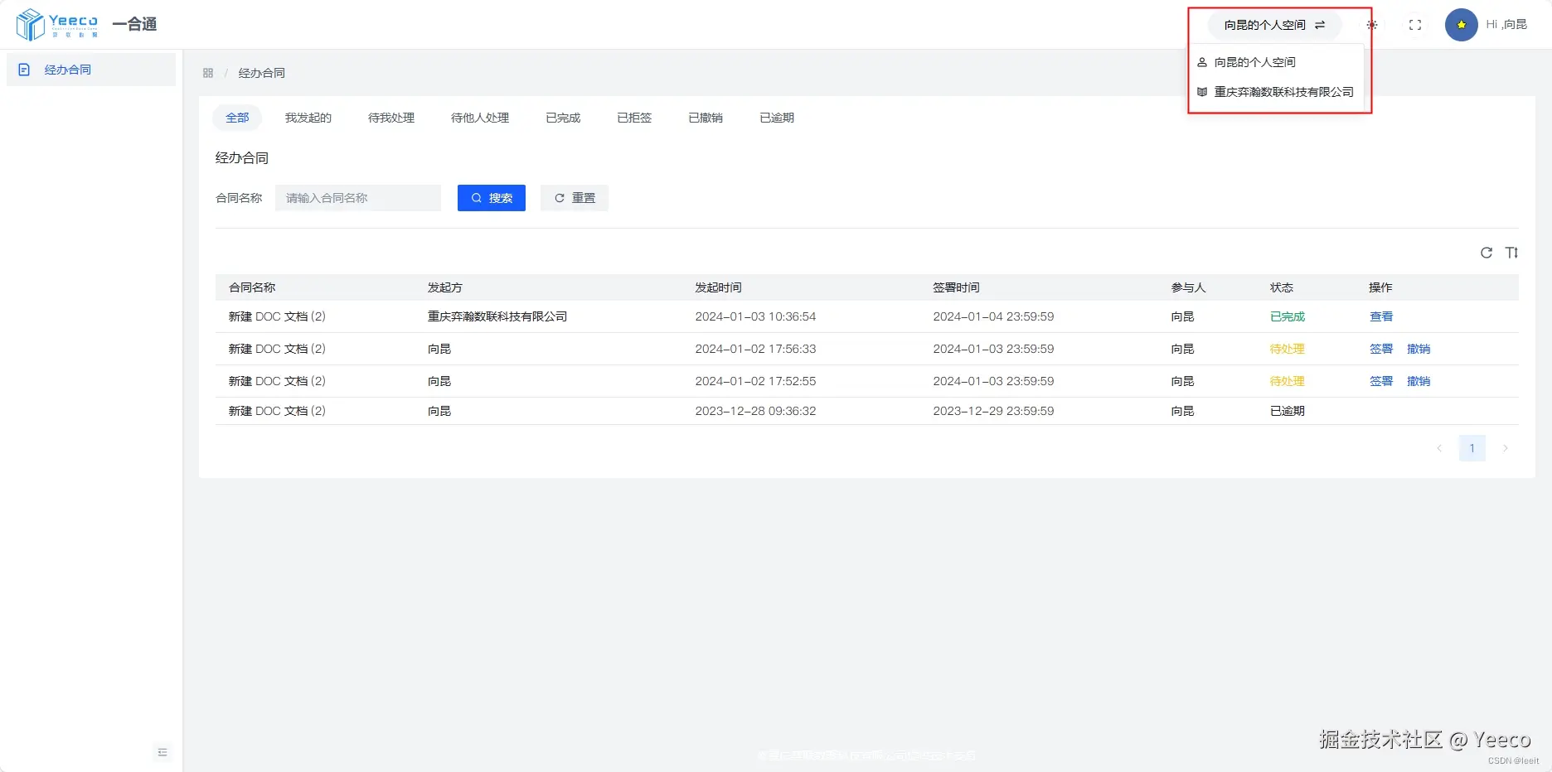This screenshot has height=772, width=1552.
Task: Select page 1 in pagination
Action: click(x=1472, y=448)
